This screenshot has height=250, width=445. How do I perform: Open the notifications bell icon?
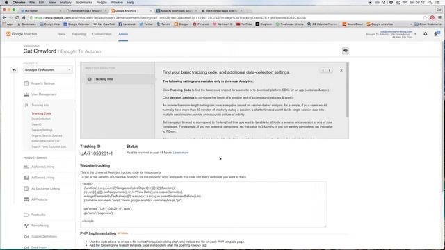(436, 34)
